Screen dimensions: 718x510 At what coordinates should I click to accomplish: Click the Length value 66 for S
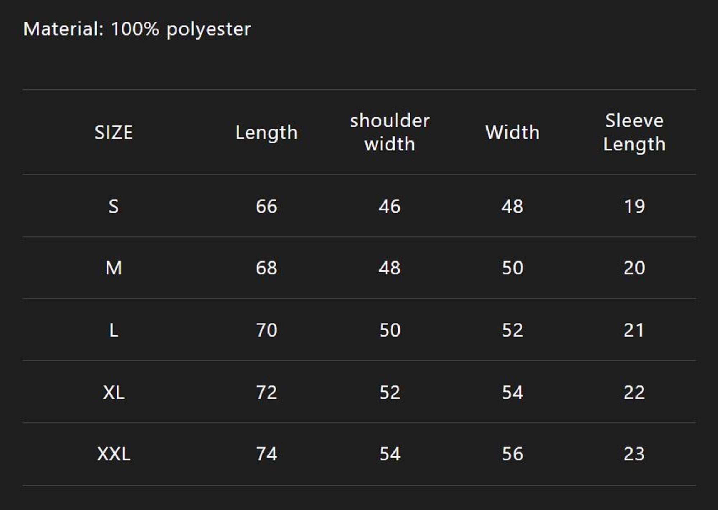coord(266,207)
